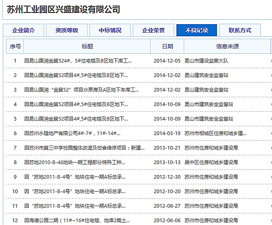Click the 序号 column header
The height and width of the screenshot is (225, 272).
[15, 46]
